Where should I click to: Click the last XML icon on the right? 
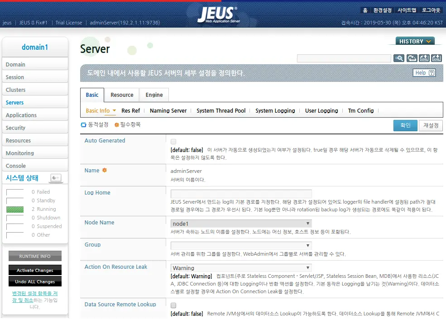pyautogui.click(x=436, y=58)
